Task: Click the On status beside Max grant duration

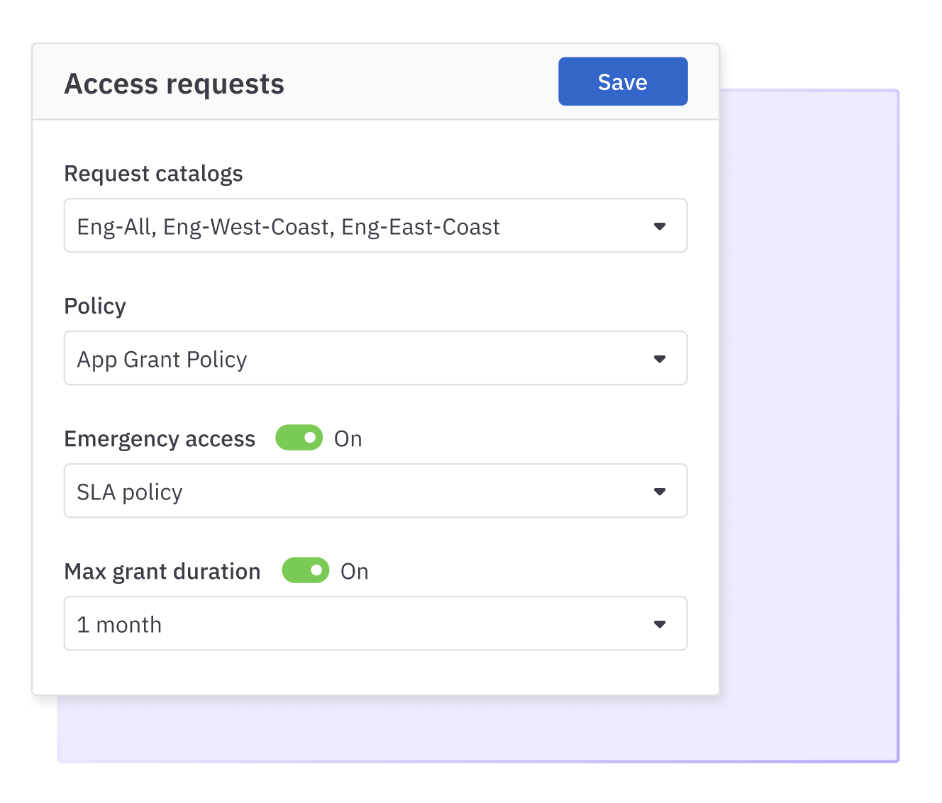Action: click(x=355, y=572)
